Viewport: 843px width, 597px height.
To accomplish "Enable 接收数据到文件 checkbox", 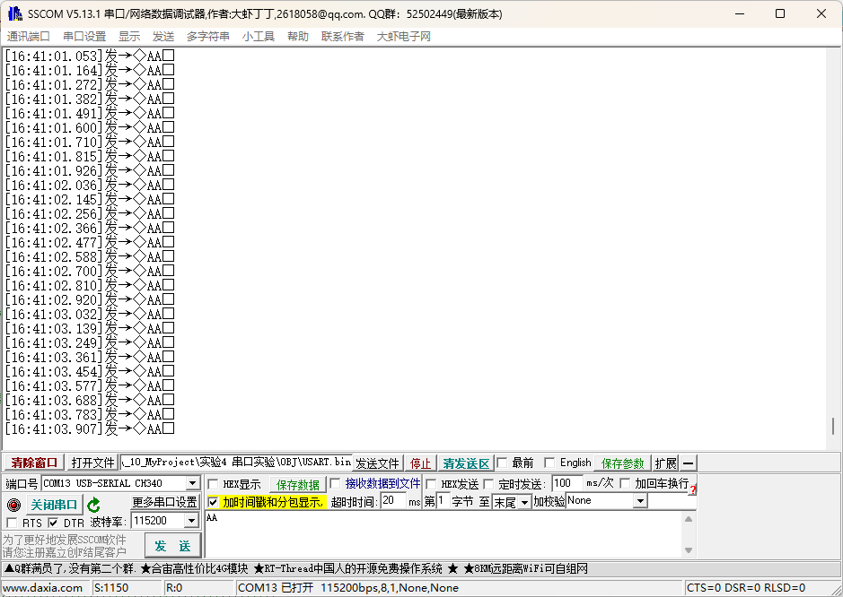I will tap(335, 483).
